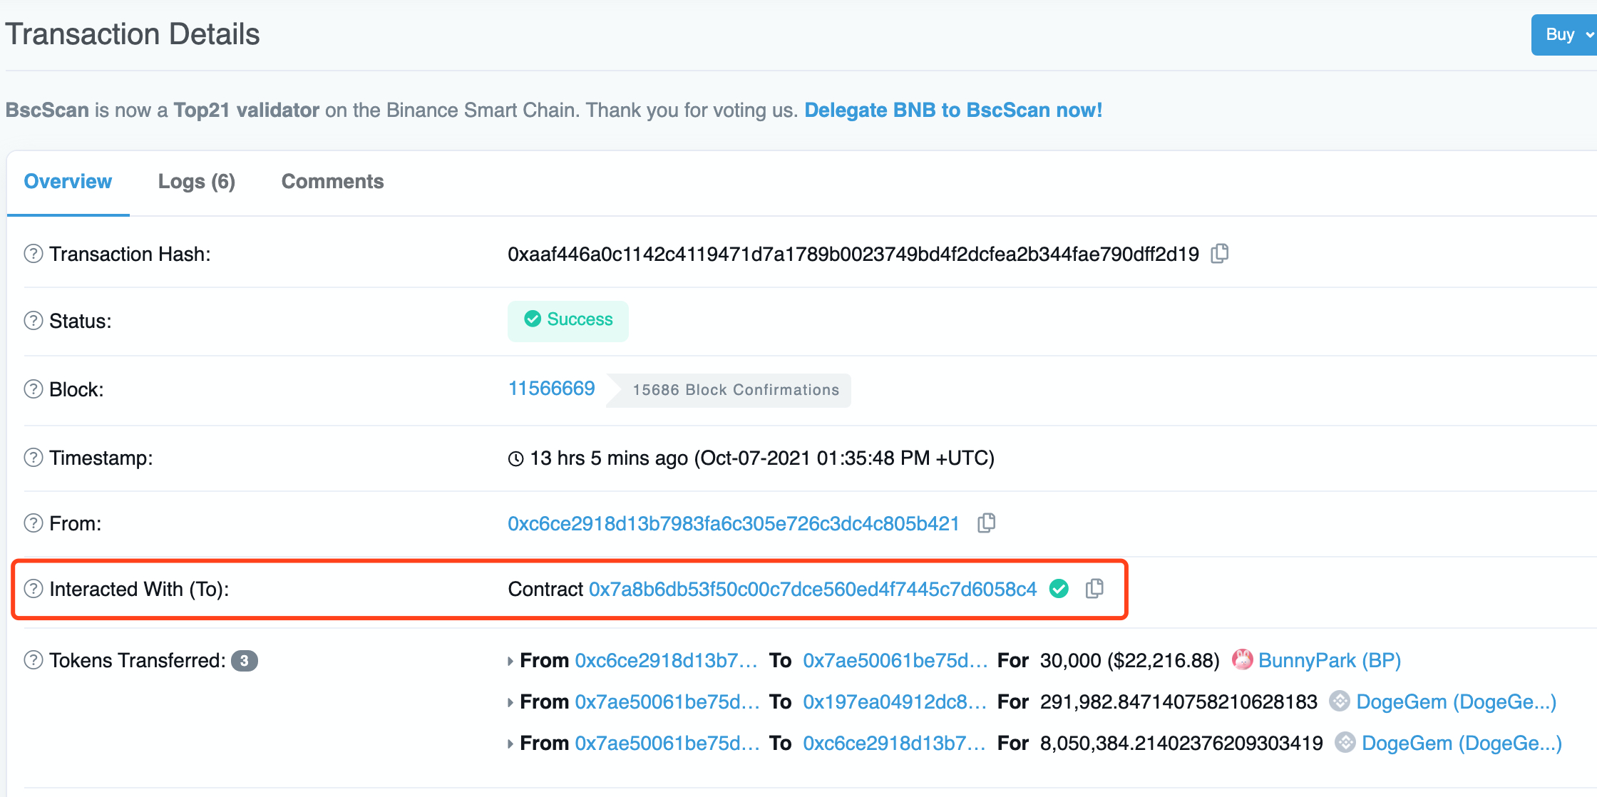This screenshot has height=797, width=1597.
Task: Click the BunnyPark token logo icon
Action: pyautogui.click(x=1242, y=660)
